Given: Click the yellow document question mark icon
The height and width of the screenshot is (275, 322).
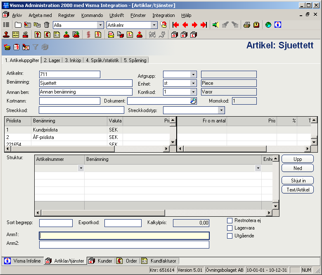Looking at the screenshot, I should point(38,35).
